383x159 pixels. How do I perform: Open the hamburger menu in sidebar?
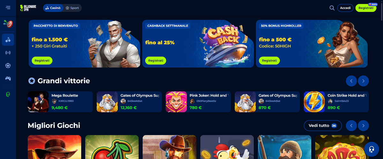pyautogui.click(x=8, y=8)
